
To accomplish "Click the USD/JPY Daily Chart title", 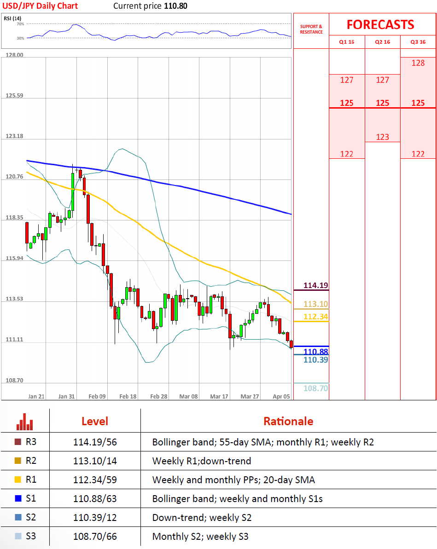I will 40,6.
